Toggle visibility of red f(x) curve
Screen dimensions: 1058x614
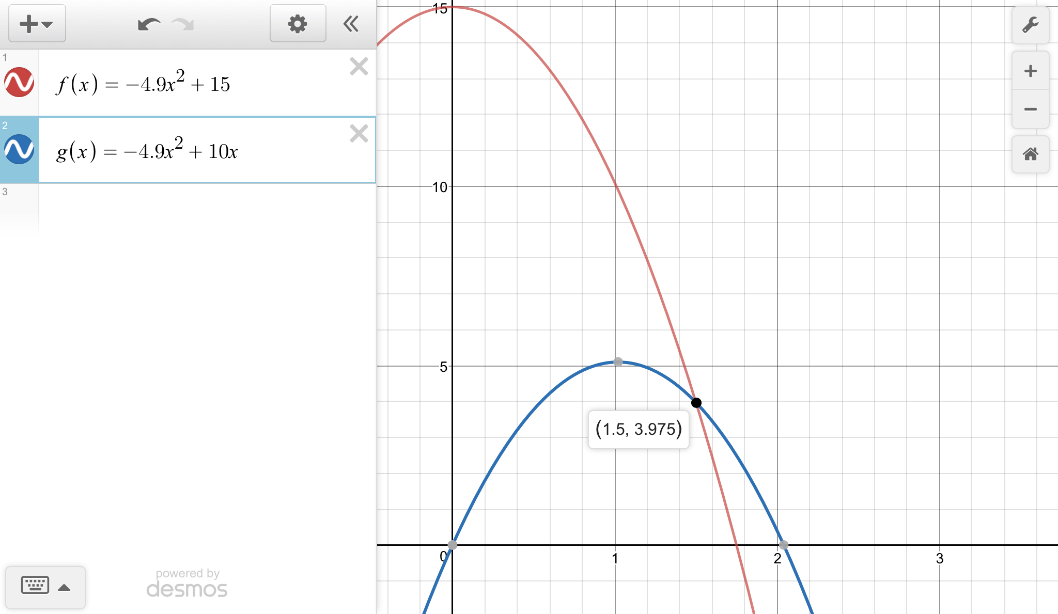coord(19,82)
